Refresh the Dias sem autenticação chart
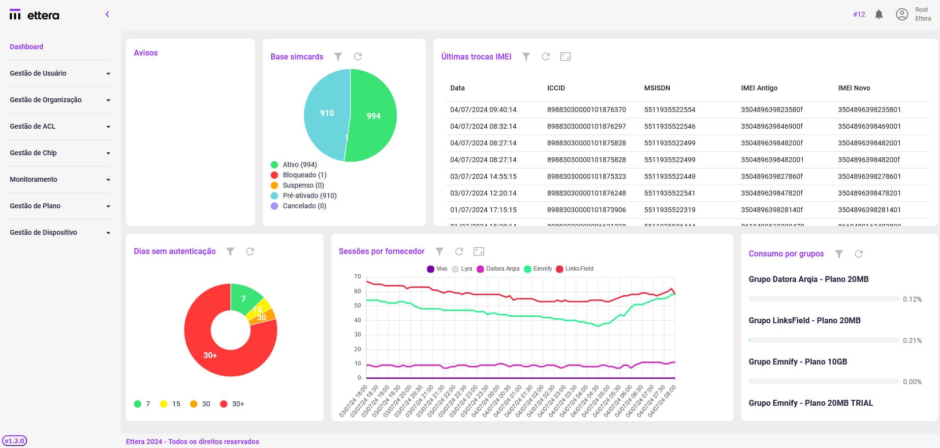 (250, 252)
